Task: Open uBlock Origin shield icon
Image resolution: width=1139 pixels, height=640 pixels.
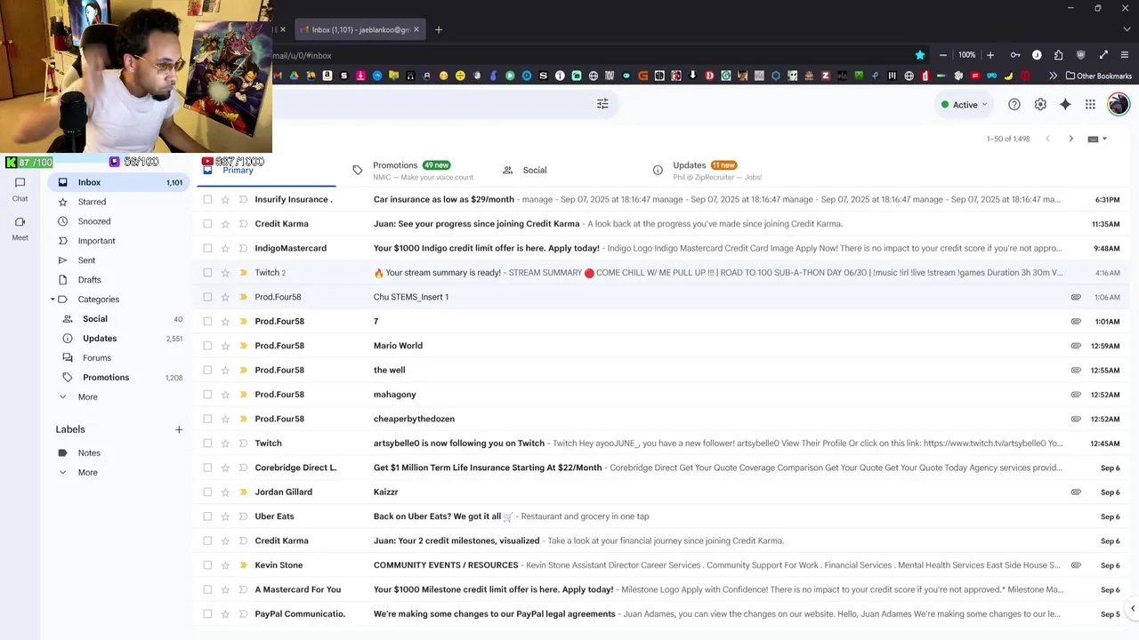Action: 1081,55
